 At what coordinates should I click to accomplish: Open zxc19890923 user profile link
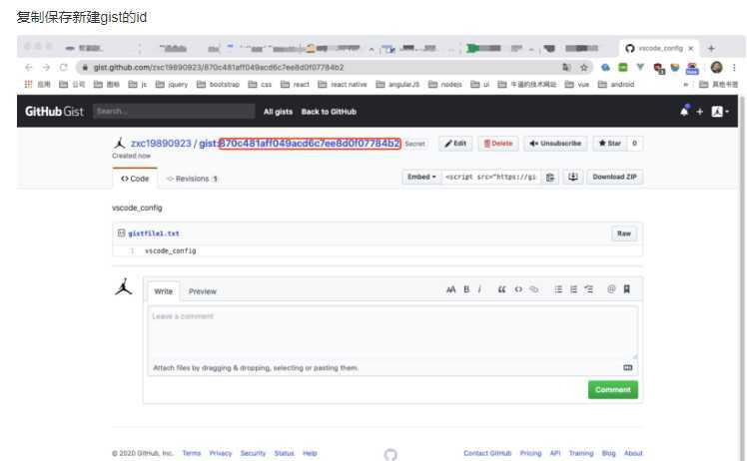[x=161, y=144]
